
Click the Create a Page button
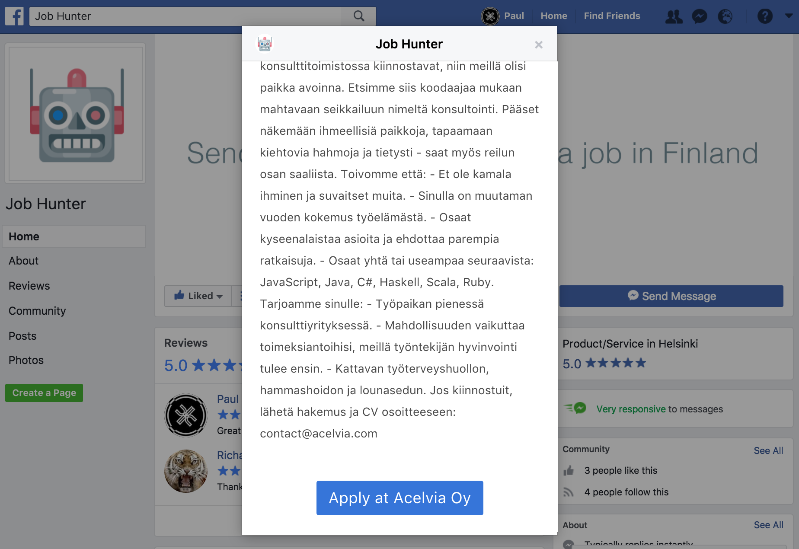pos(44,393)
